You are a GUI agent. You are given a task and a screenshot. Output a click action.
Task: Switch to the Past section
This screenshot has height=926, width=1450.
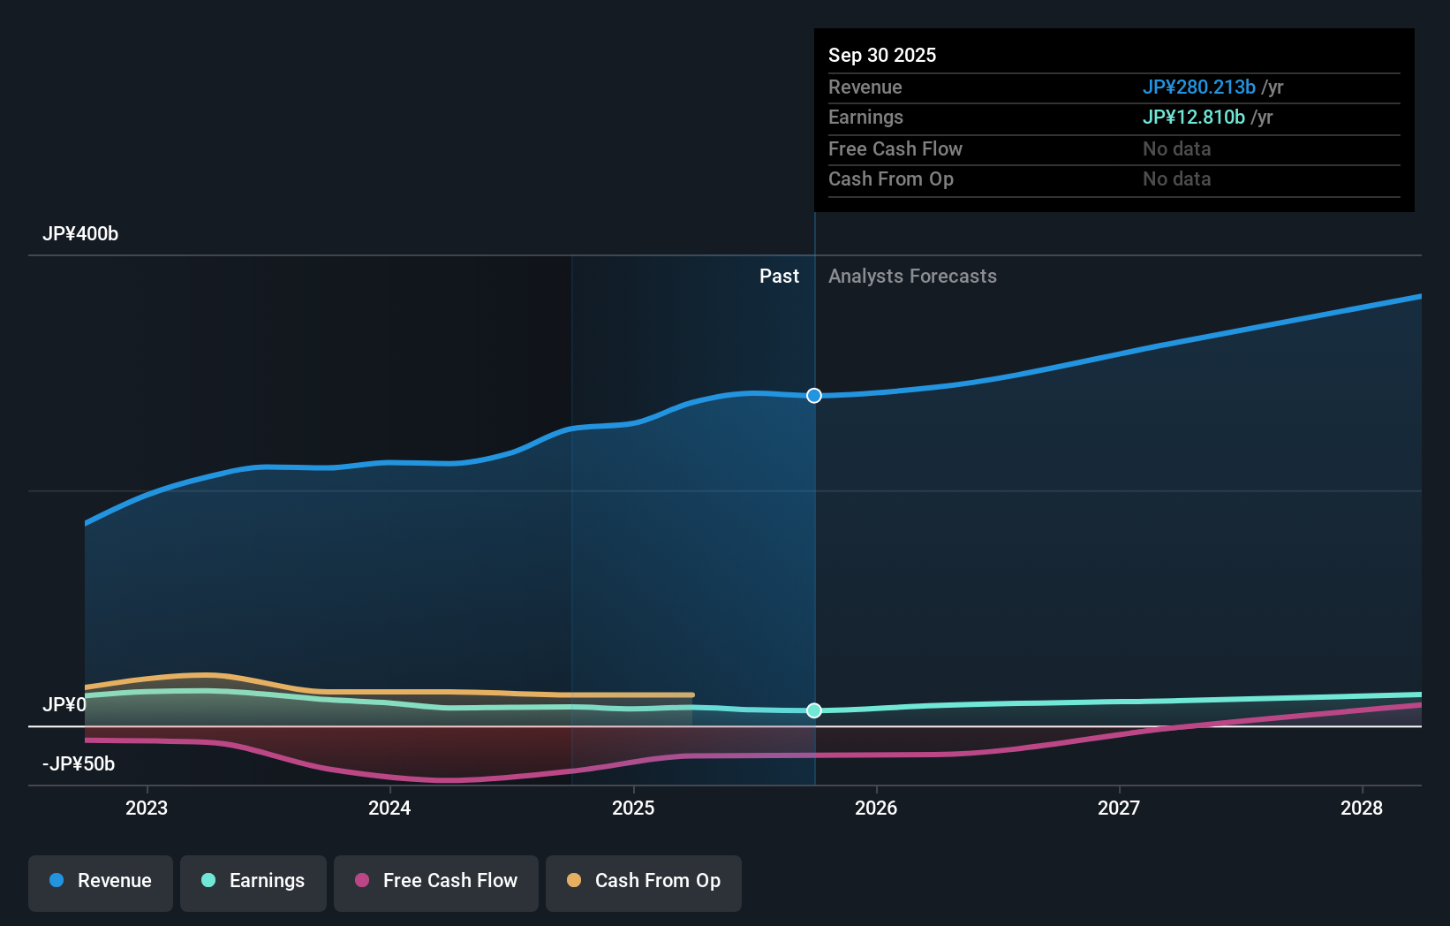point(779,276)
